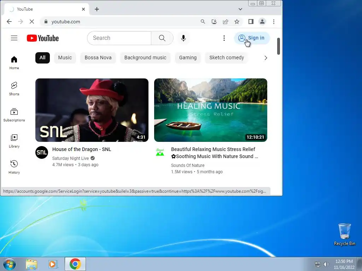Open Chrome profile avatar
Image resolution: width=362 pixels, height=271 pixels.
262,22
